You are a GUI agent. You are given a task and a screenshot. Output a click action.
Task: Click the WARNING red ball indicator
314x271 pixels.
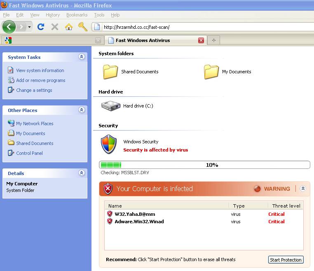[x=257, y=189]
